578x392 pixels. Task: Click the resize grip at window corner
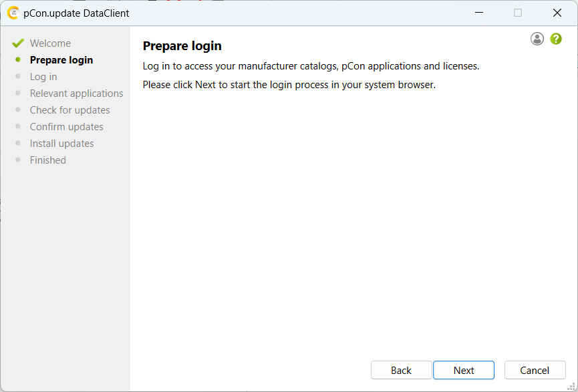(x=571, y=386)
